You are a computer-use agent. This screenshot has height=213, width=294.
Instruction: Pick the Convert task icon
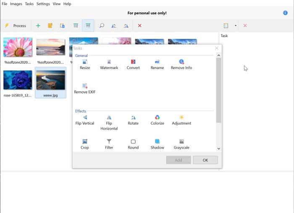pyautogui.click(x=133, y=64)
